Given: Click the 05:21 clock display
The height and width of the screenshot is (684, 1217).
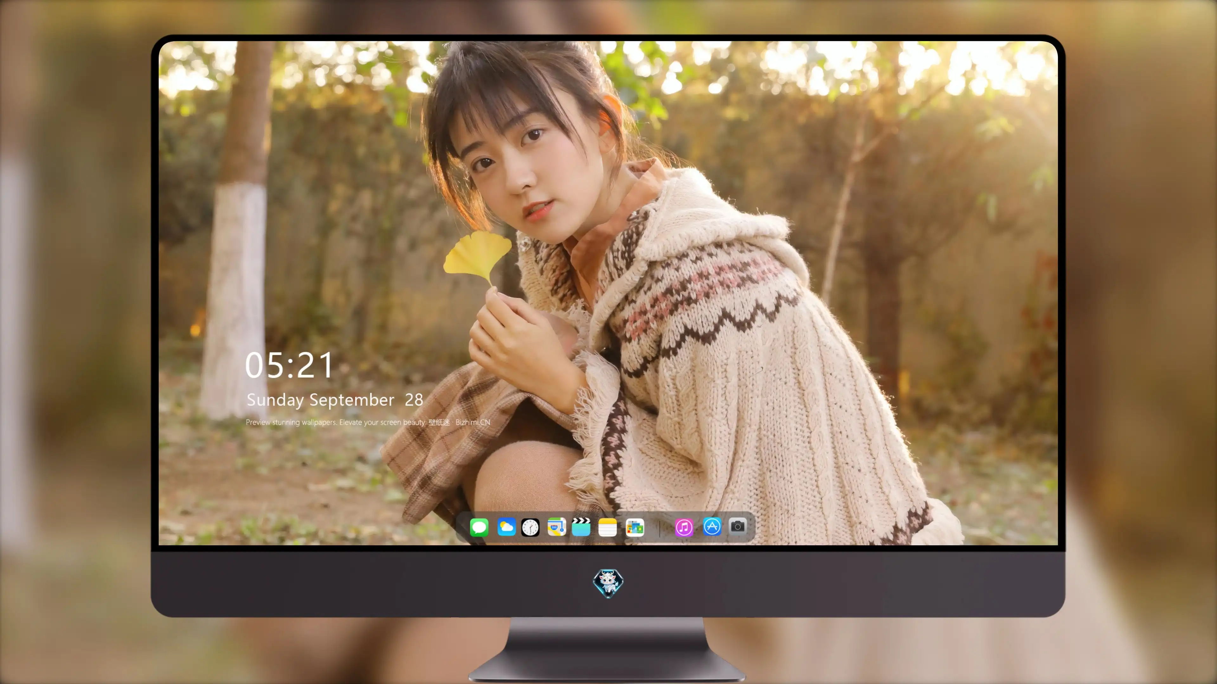Looking at the screenshot, I should point(289,365).
